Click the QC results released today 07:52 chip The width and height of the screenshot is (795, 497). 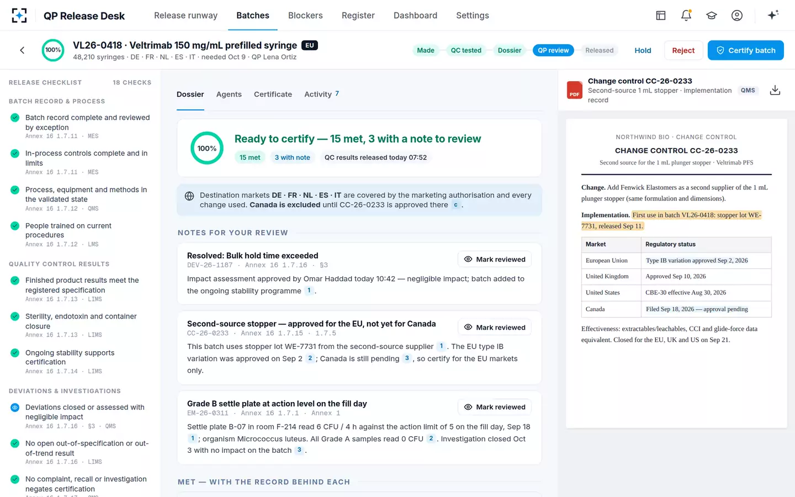pyautogui.click(x=375, y=157)
